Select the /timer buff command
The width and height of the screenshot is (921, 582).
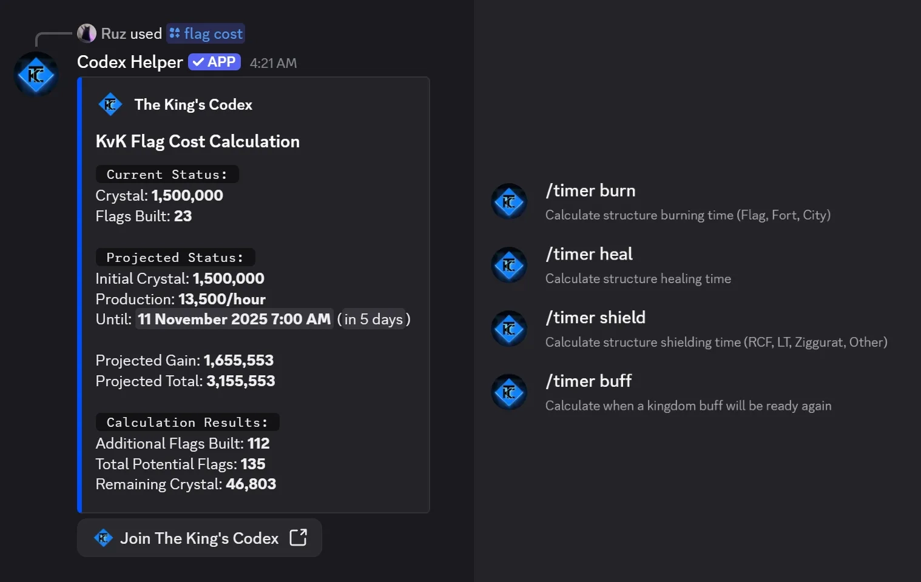point(589,381)
